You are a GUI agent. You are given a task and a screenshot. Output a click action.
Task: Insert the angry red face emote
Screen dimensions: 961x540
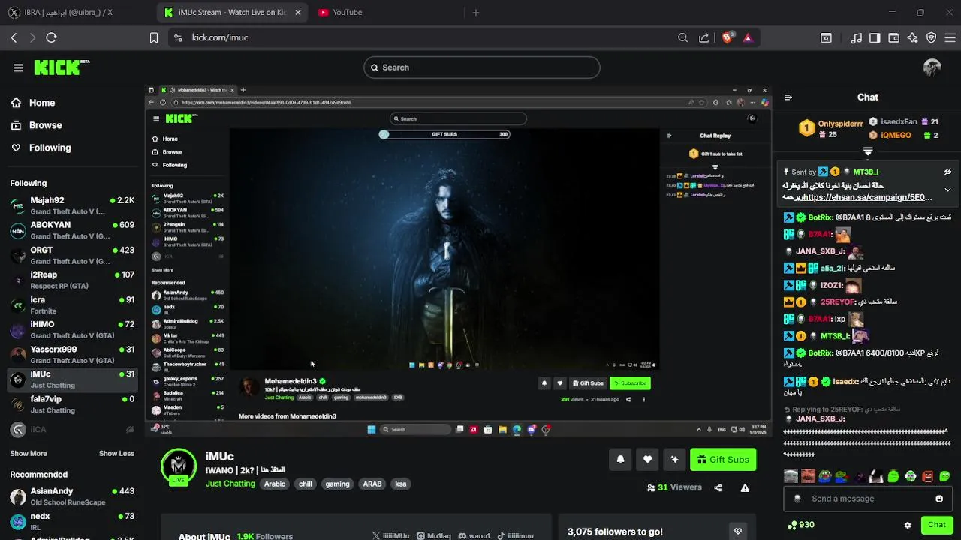click(x=928, y=476)
